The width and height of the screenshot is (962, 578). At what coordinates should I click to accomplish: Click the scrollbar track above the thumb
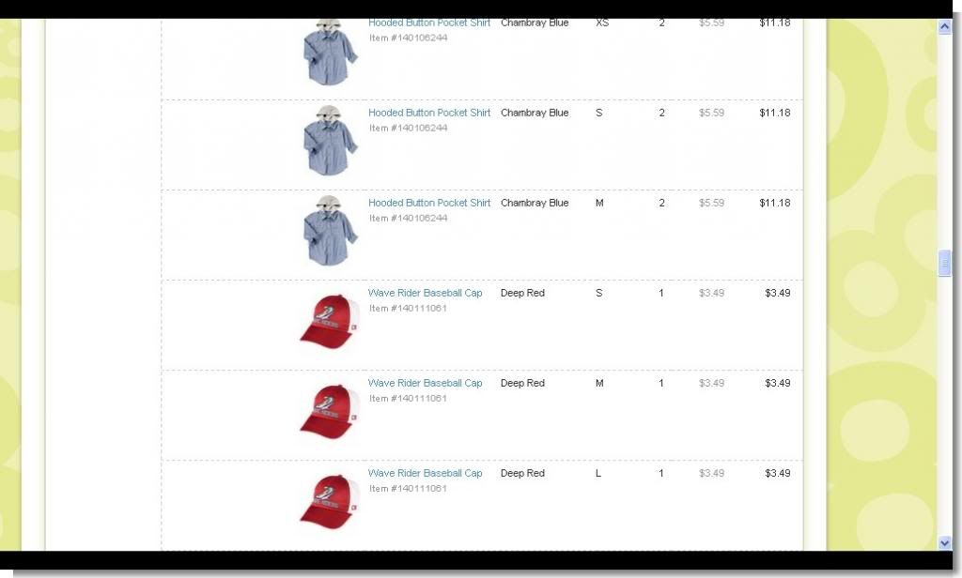click(x=944, y=141)
